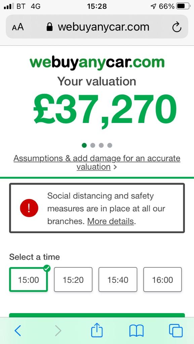Go back with Safari back arrow
This screenshot has height=344, width=194.
(17, 331)
